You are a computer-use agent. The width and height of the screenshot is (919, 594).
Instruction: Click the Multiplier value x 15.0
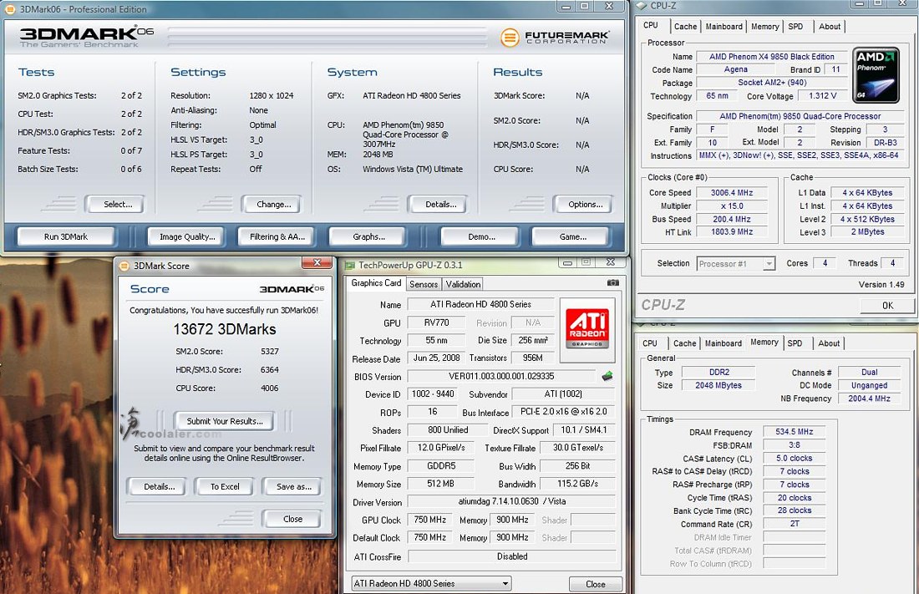tap(732, 206)
